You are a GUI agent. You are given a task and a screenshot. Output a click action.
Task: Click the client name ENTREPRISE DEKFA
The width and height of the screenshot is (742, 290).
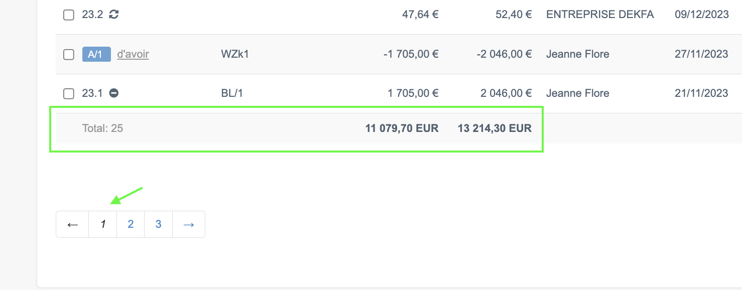(600, 15)
